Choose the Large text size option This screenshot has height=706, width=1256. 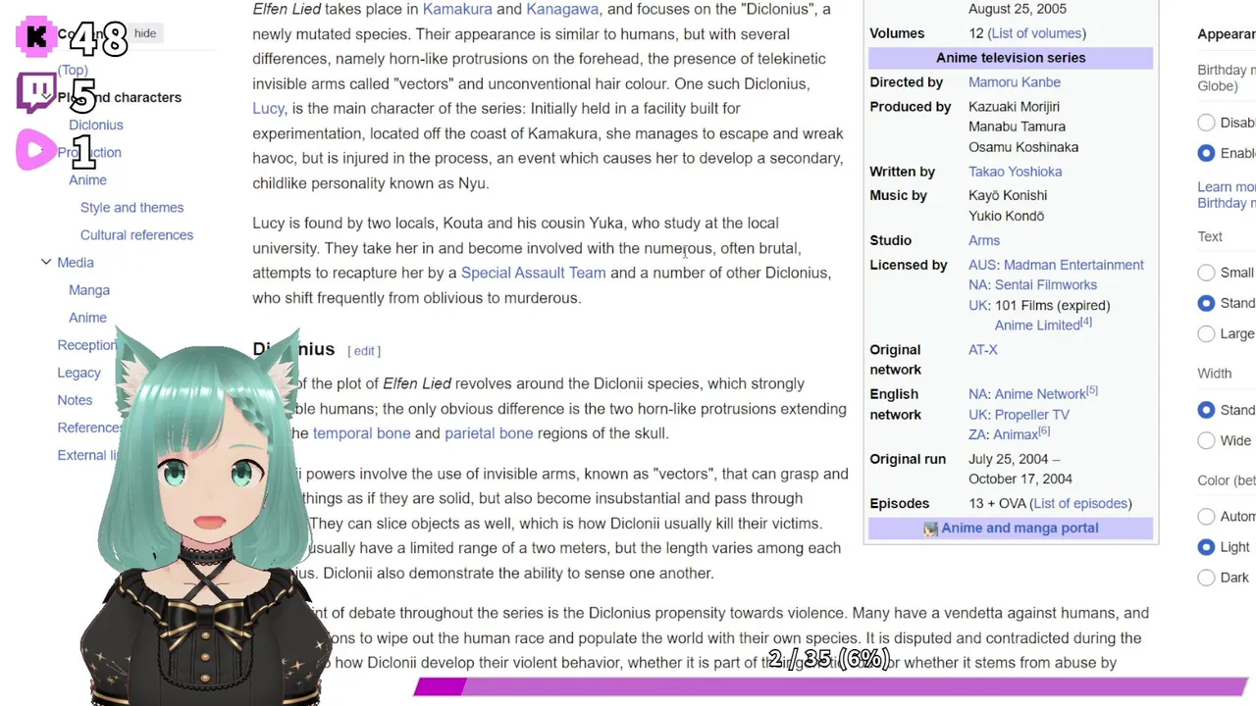1206,333
